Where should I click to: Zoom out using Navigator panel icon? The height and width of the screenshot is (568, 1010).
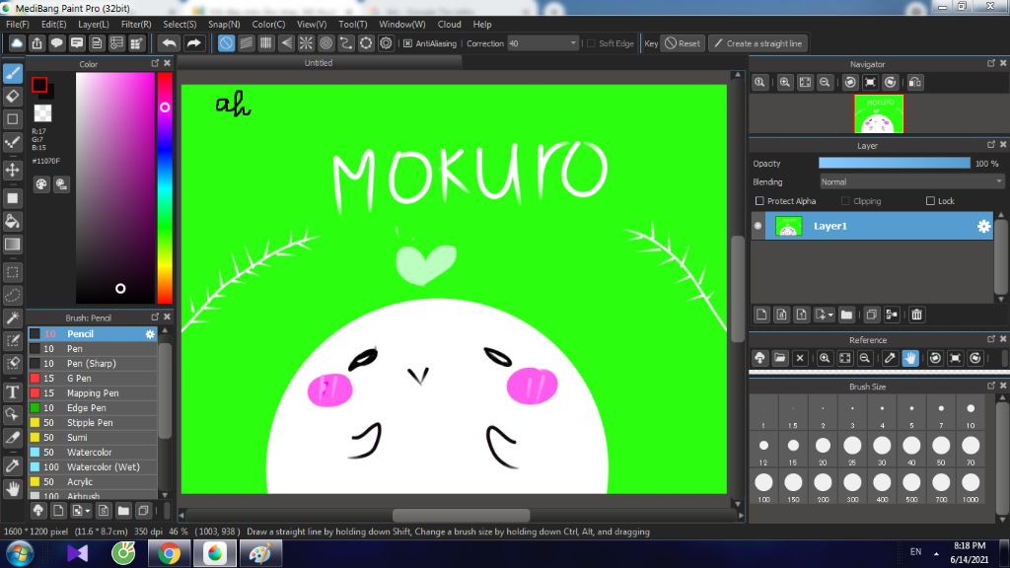(825, 83)
